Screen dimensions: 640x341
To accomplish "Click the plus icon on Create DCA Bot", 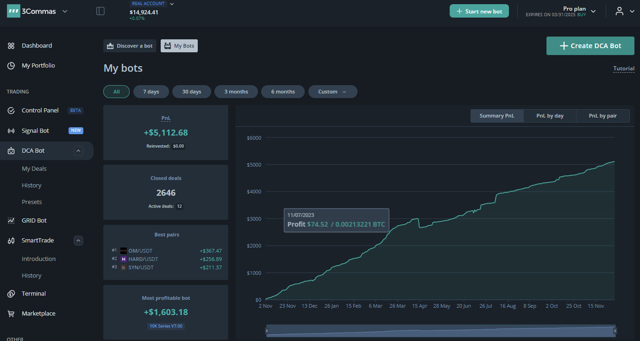I will pyautogui.click(x=564, y=46).
